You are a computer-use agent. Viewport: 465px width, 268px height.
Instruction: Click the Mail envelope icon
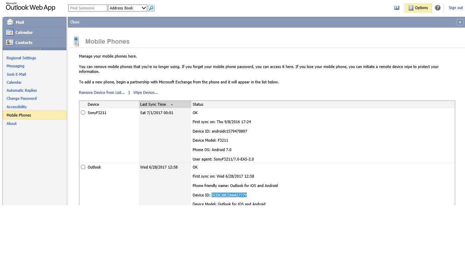coord(10,22)
